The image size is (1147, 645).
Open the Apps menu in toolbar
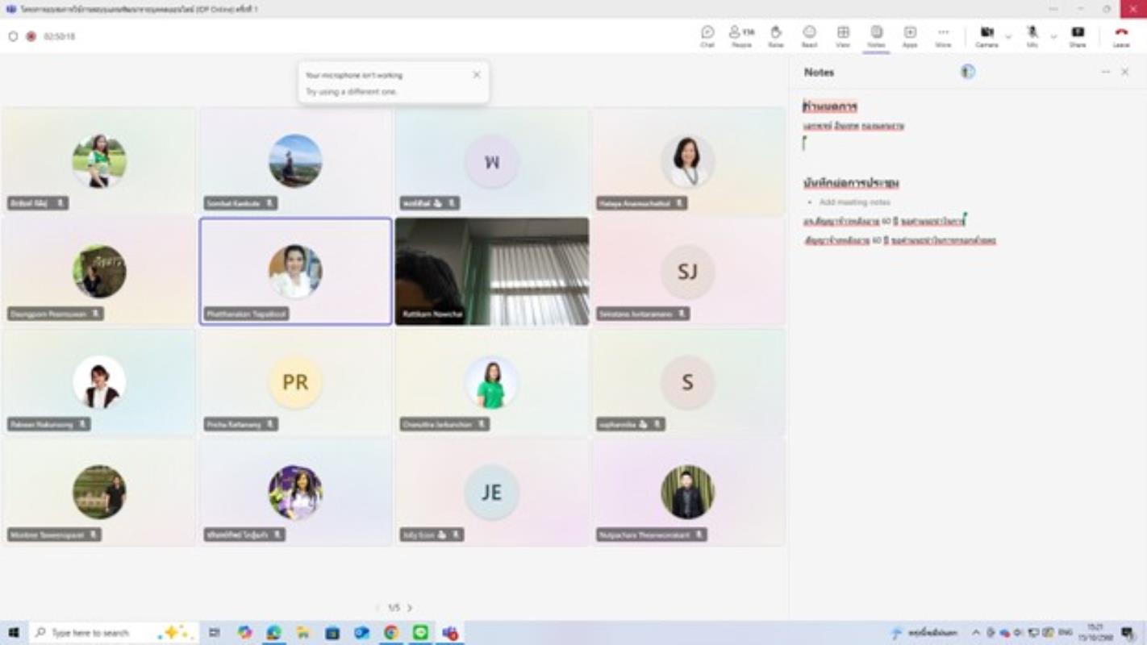(x=910, y=35)
